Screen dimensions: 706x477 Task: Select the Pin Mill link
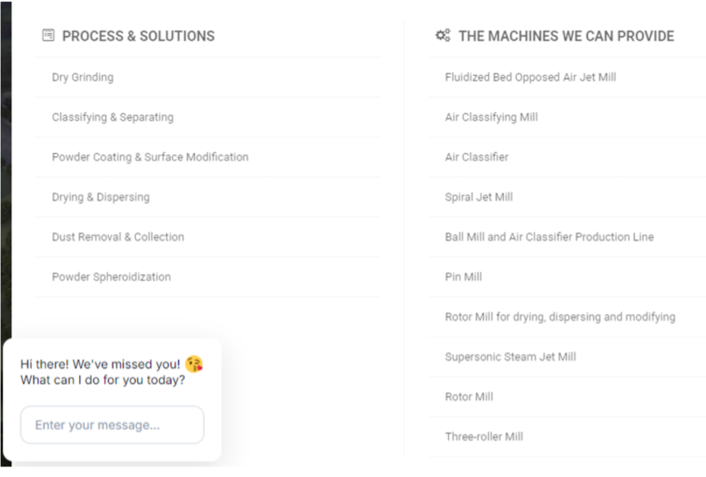point(463,277)
